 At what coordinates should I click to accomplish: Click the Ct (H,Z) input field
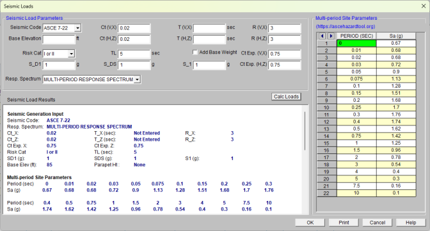coord(134,39)
